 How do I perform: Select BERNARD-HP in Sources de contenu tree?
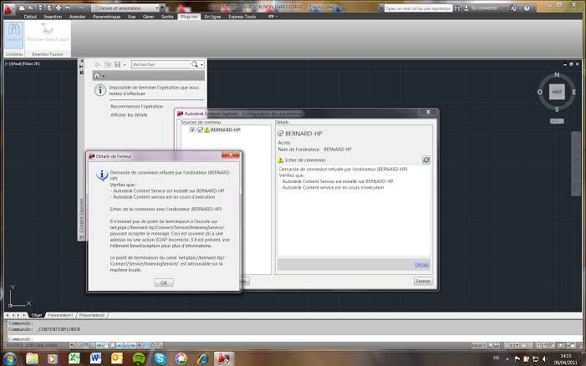(225, 130)
